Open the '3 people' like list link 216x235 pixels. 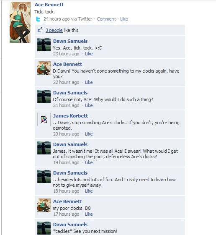pos(54,30)
